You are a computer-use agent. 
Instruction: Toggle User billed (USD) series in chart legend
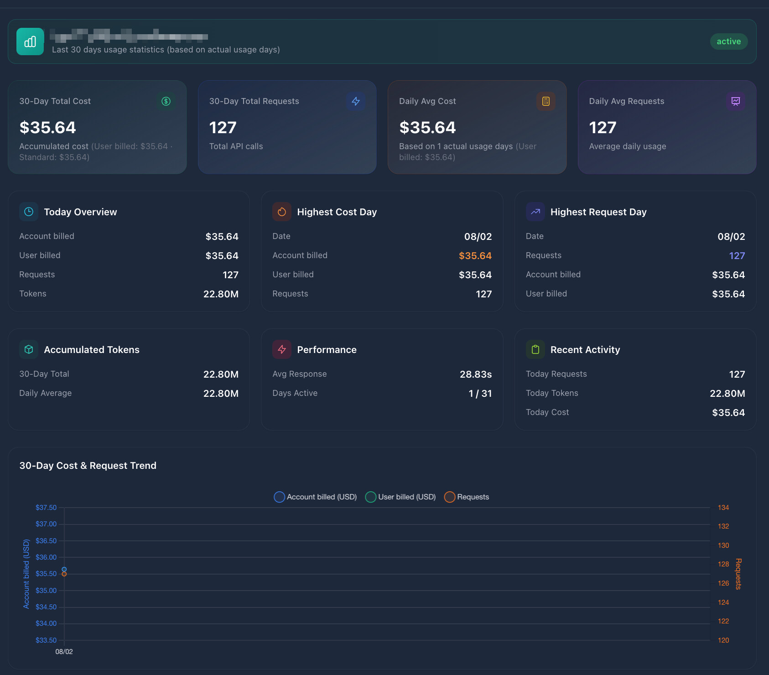400,497
